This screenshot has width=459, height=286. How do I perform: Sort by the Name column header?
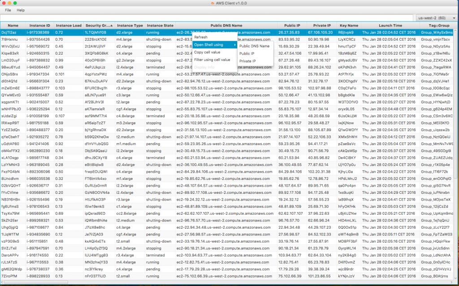(x=13, y=26)
